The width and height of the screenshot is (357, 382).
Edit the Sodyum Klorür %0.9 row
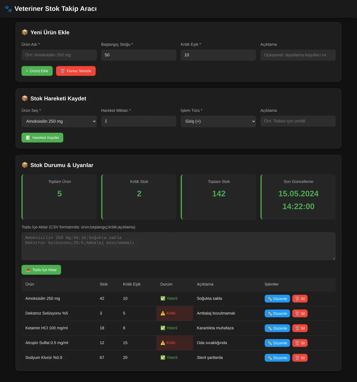point(277,358)
